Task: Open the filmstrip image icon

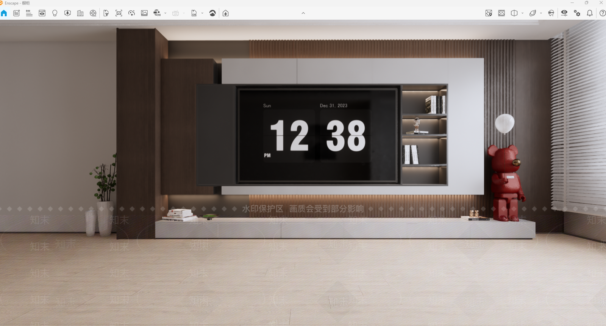Action: pyautogui.click(x=501, y=13)
